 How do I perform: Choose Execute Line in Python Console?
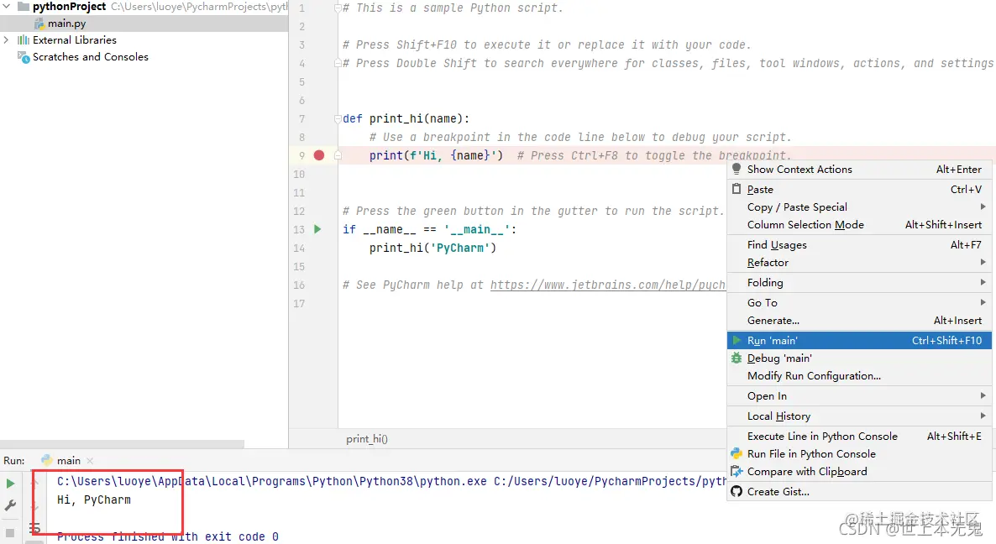[859, 436]
